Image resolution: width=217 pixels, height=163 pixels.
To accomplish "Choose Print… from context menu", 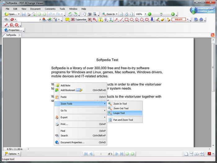I will tap(81, 124).
